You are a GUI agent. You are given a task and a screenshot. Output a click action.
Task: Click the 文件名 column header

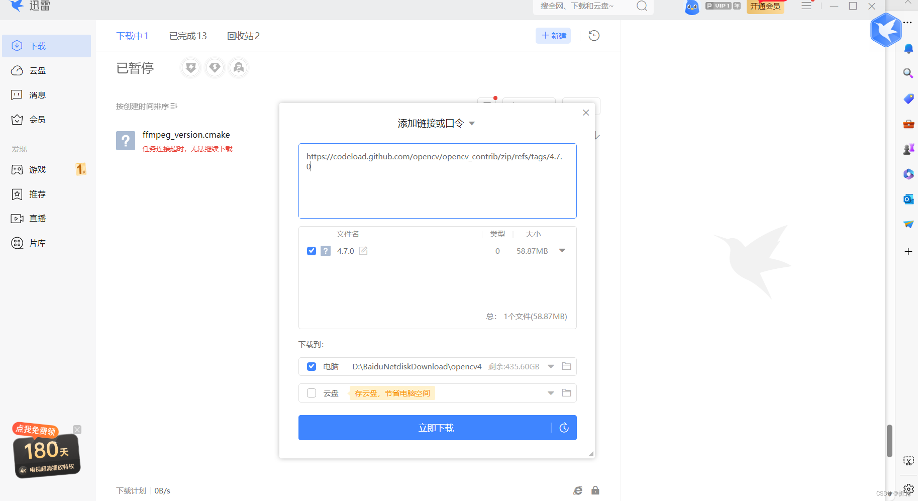click(x=348, y=234)
